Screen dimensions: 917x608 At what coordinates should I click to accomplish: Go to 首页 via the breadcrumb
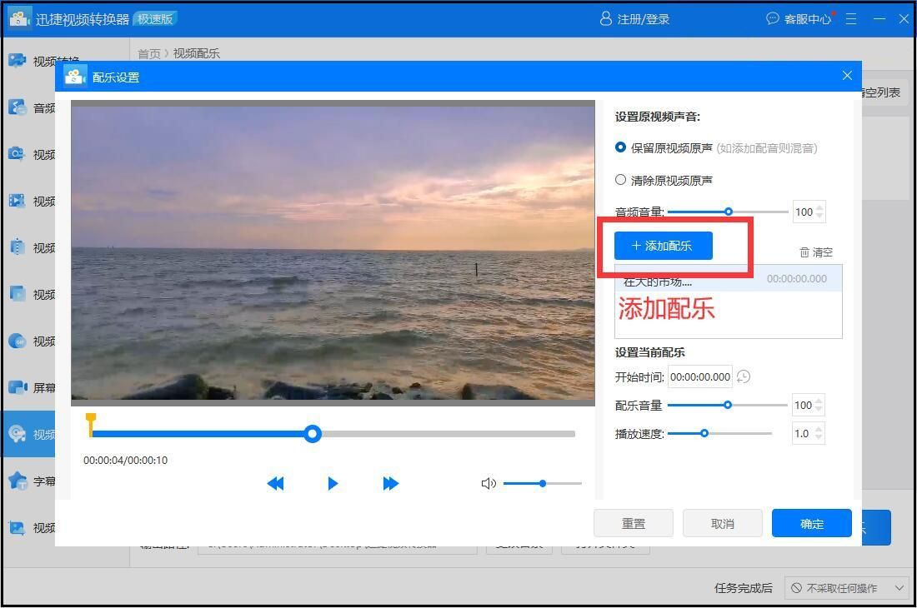[148, 53]
